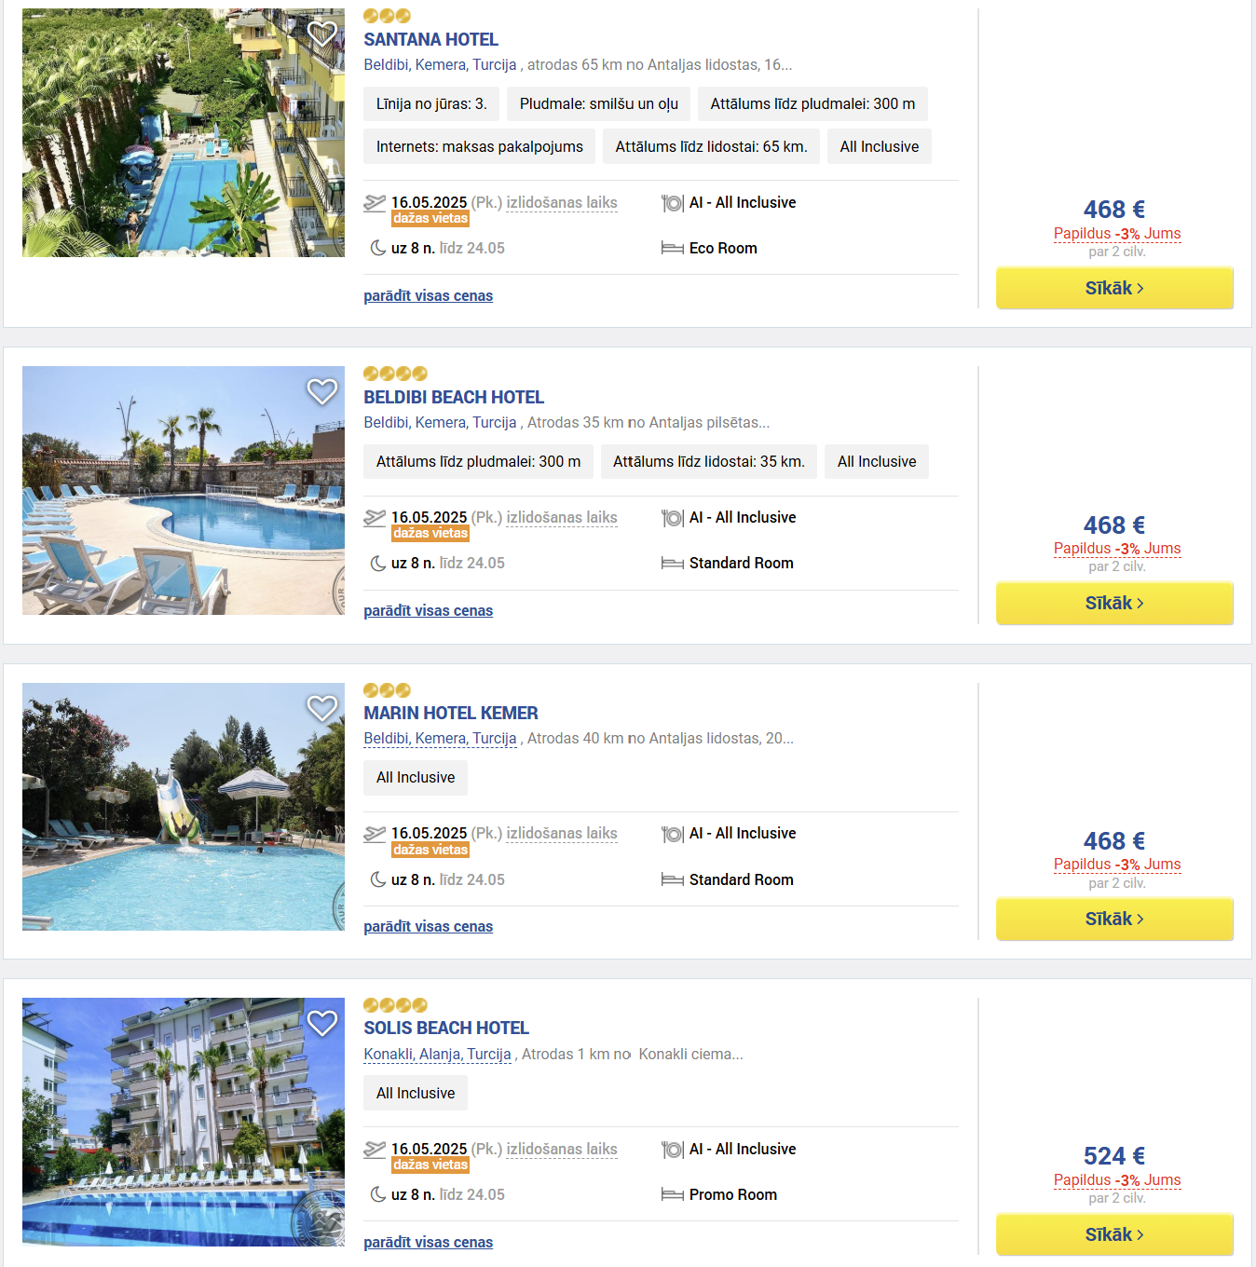Open MARIN HOTEL KEMER title link
The height and width of the screenshot is (1267, 1256).
point(451,714)
